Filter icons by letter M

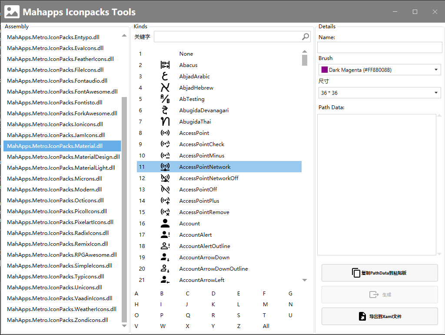(265, 304)
